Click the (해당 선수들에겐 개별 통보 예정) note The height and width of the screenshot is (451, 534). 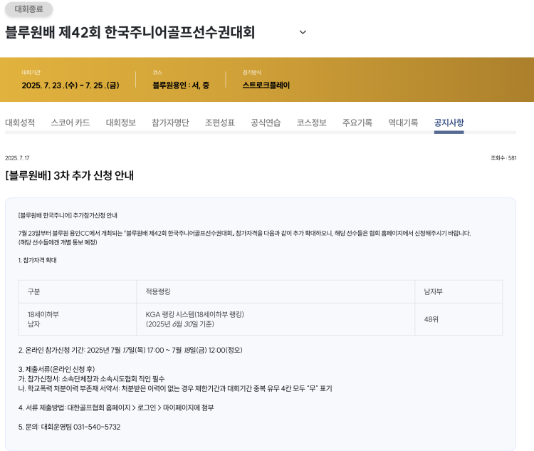[x=58, y=242]
